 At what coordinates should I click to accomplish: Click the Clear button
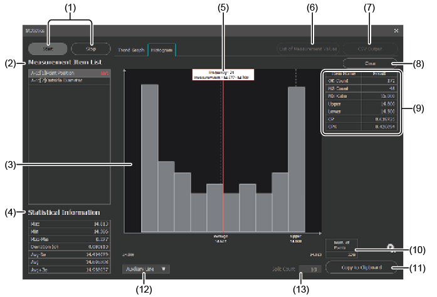click(x=369, y=63)
